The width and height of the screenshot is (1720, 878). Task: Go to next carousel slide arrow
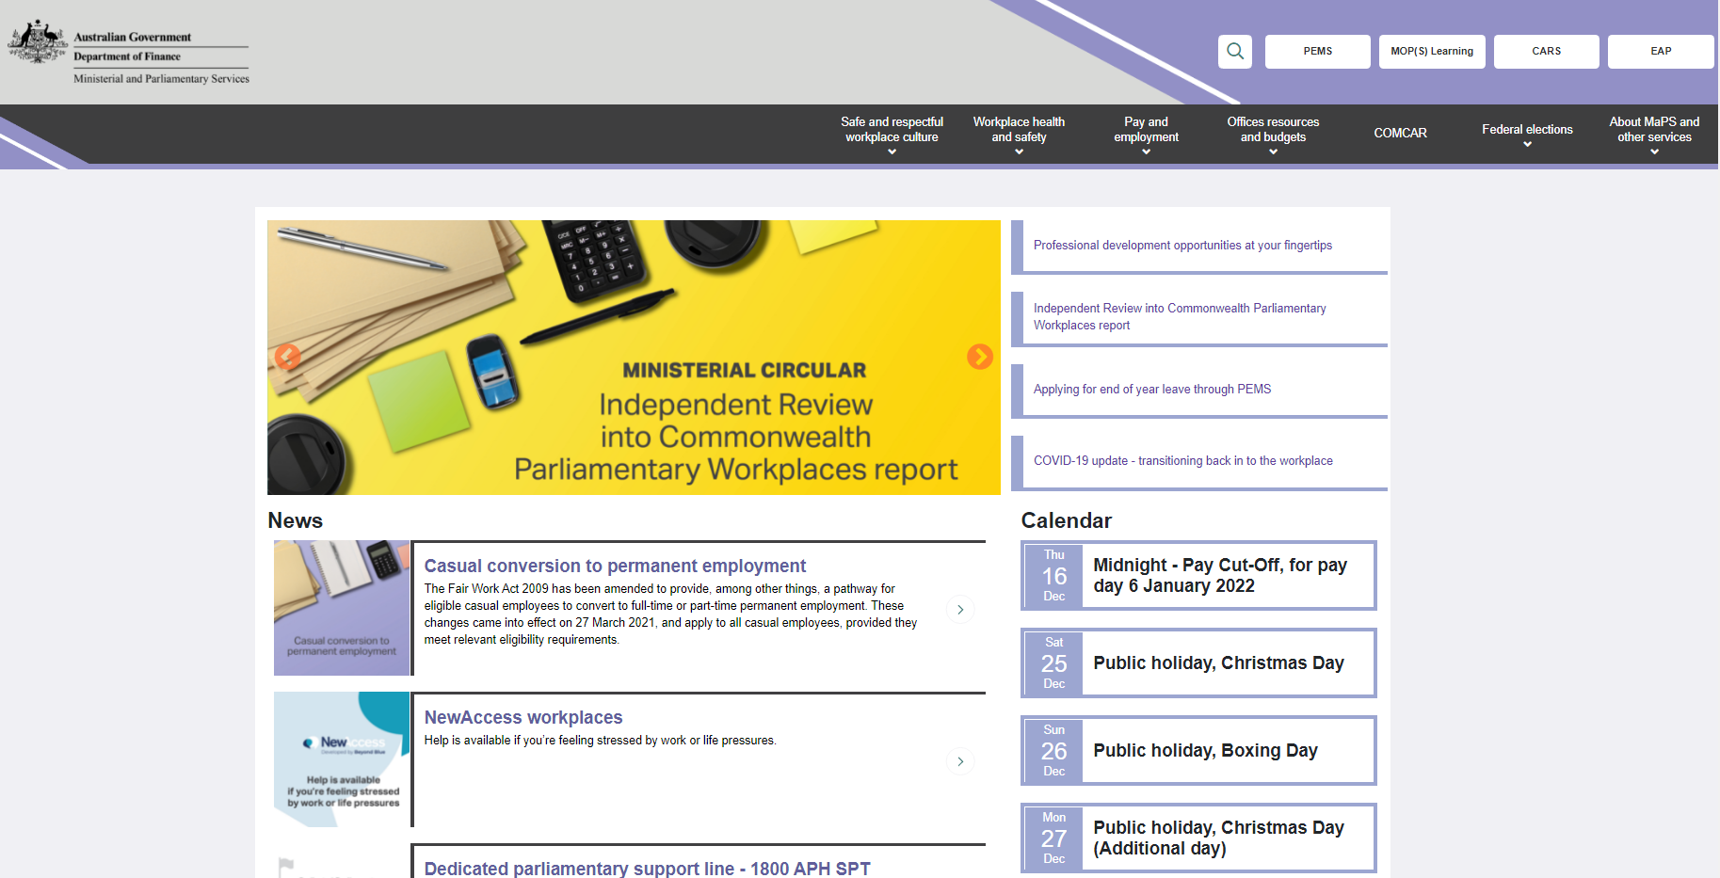click(x=979, y=357)
